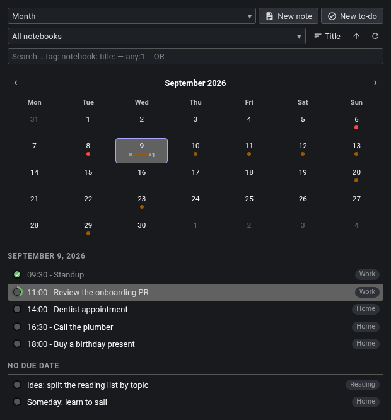Image resolution: width=391 pixels, height=420 pixels.
Task: Open the All notebooks dropdown
Action: coord(156,36)
